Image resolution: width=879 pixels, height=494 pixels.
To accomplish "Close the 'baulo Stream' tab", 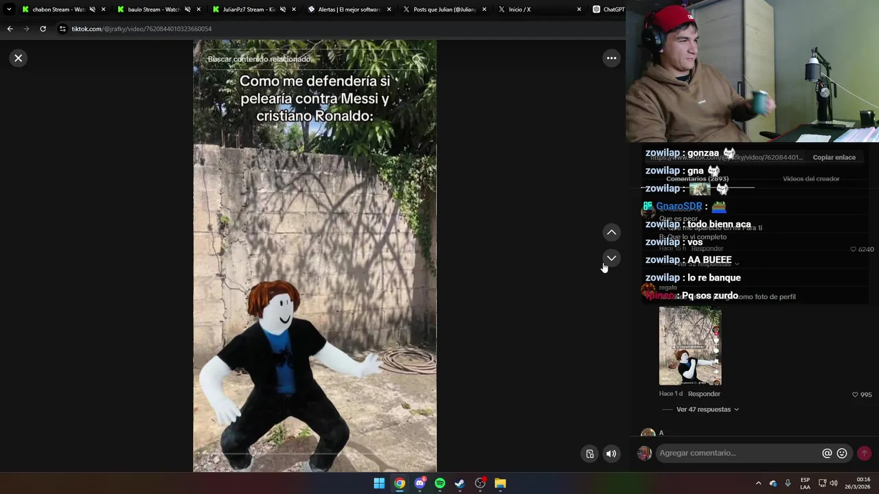I will point(198,10).
